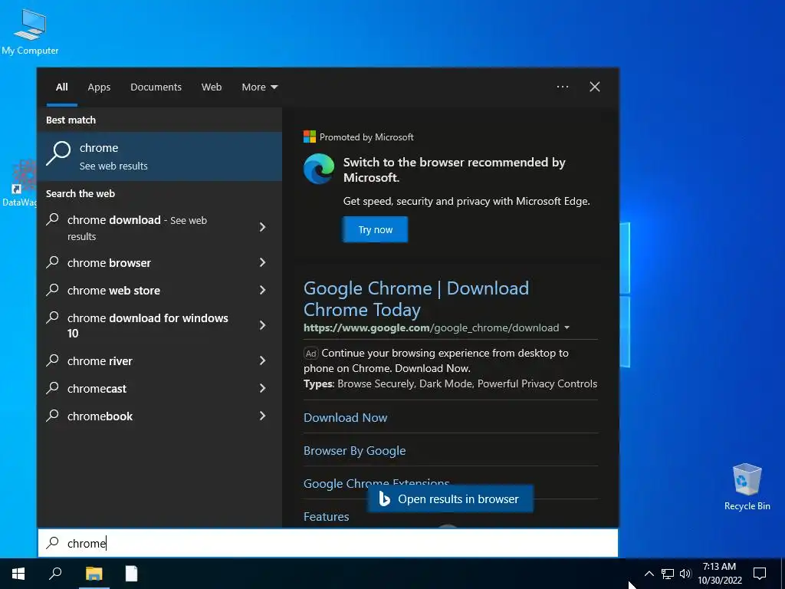The image size is (785, 589).
Task: Expand arrow for chrome browser suggestion
Action: [x=262, y=262]
